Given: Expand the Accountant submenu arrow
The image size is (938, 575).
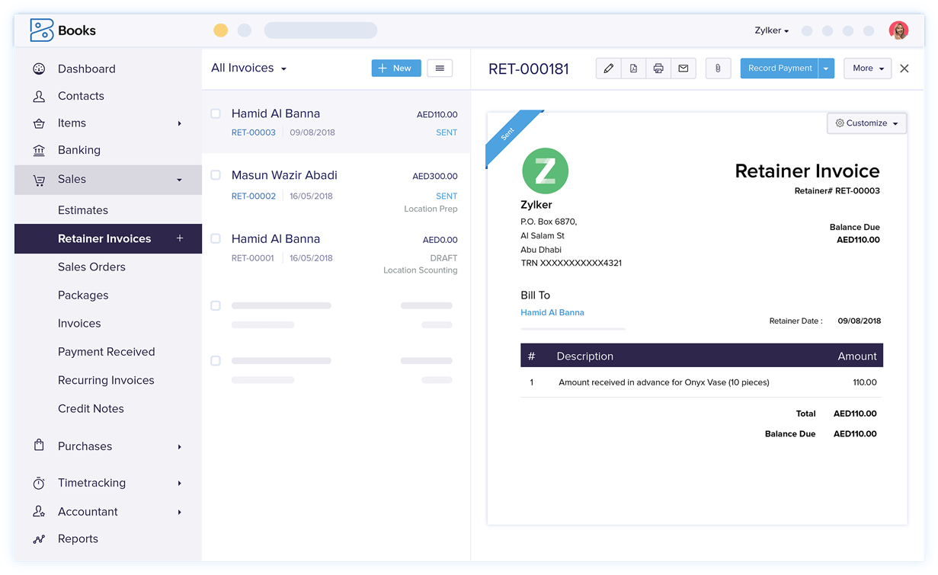Looking at the screenshot, I should (180, 512).
